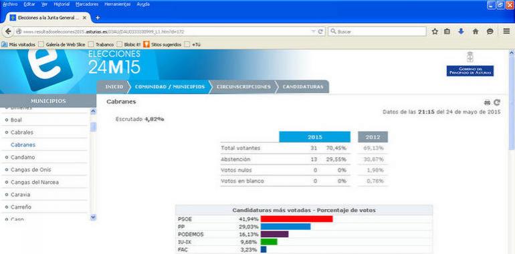
Task: Select Carreño in the municipios list
Action: (x=20, y=207)
